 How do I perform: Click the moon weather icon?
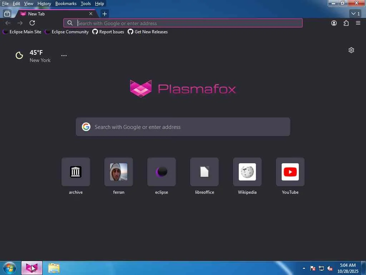19,56
